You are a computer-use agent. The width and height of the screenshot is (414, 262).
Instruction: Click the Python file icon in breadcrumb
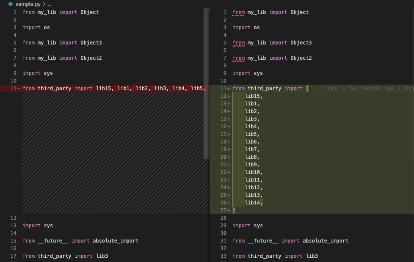11,3
